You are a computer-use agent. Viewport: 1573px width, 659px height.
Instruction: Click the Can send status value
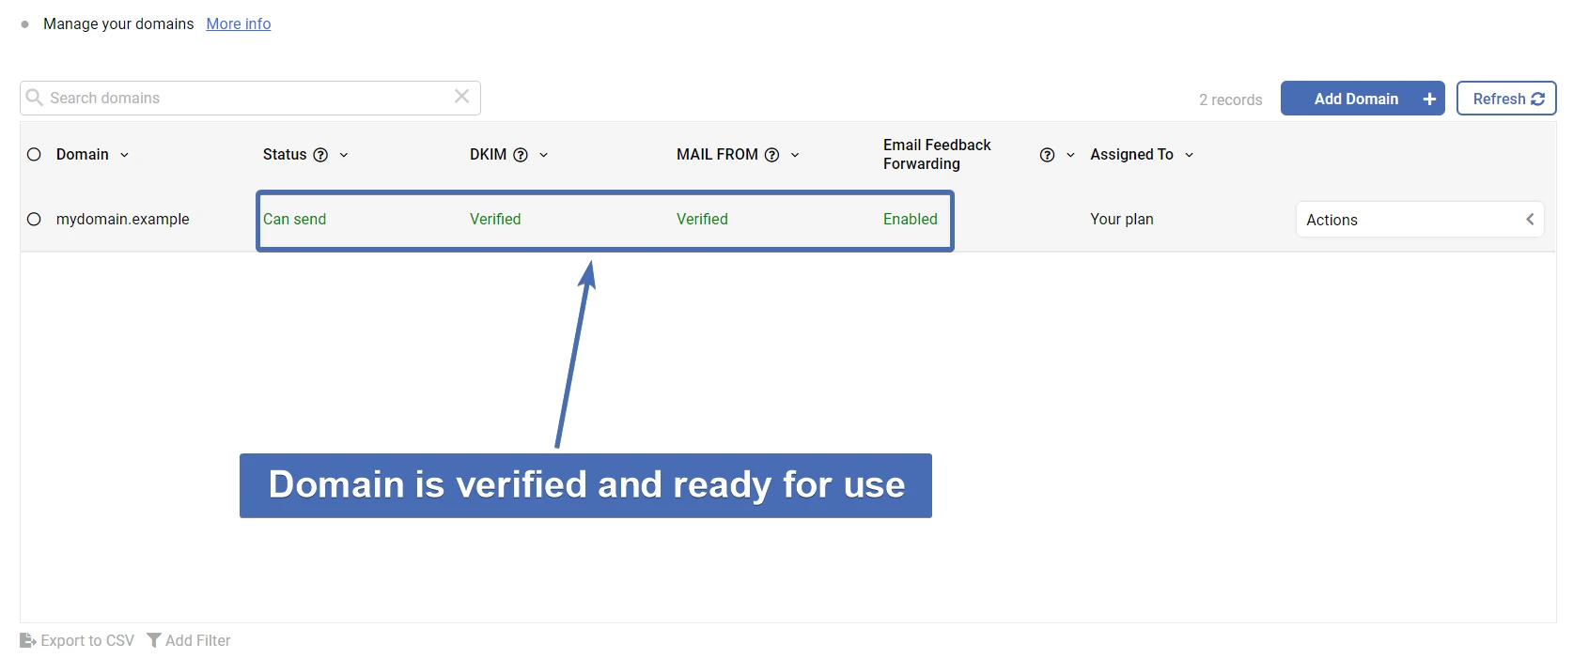point(294,219)
